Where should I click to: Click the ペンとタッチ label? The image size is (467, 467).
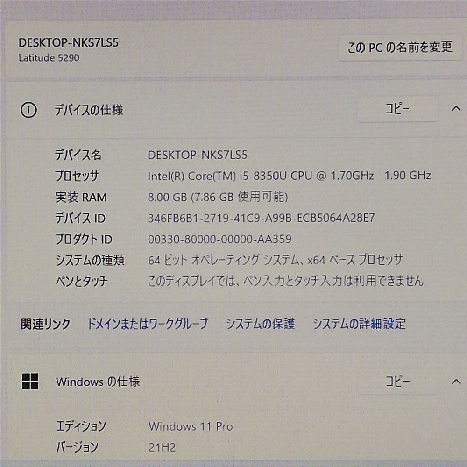(82, 281)
